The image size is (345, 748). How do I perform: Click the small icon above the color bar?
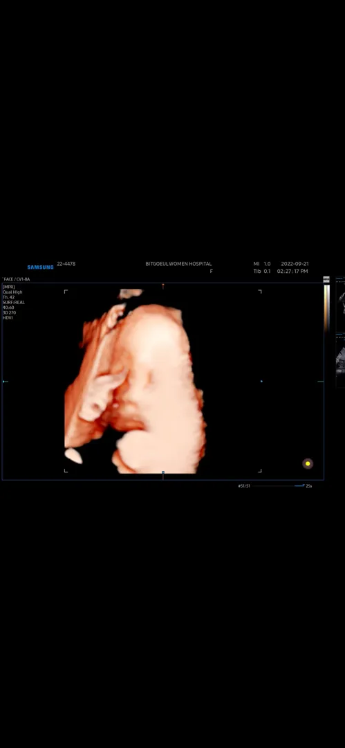[x=326, y=280]
